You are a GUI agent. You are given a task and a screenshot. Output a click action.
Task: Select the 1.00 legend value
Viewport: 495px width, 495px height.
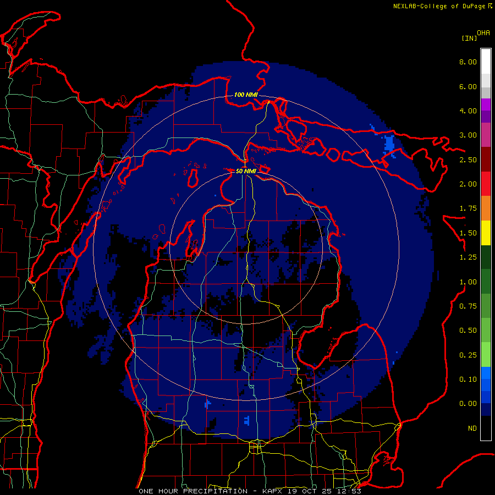click(x=468, y=282)
